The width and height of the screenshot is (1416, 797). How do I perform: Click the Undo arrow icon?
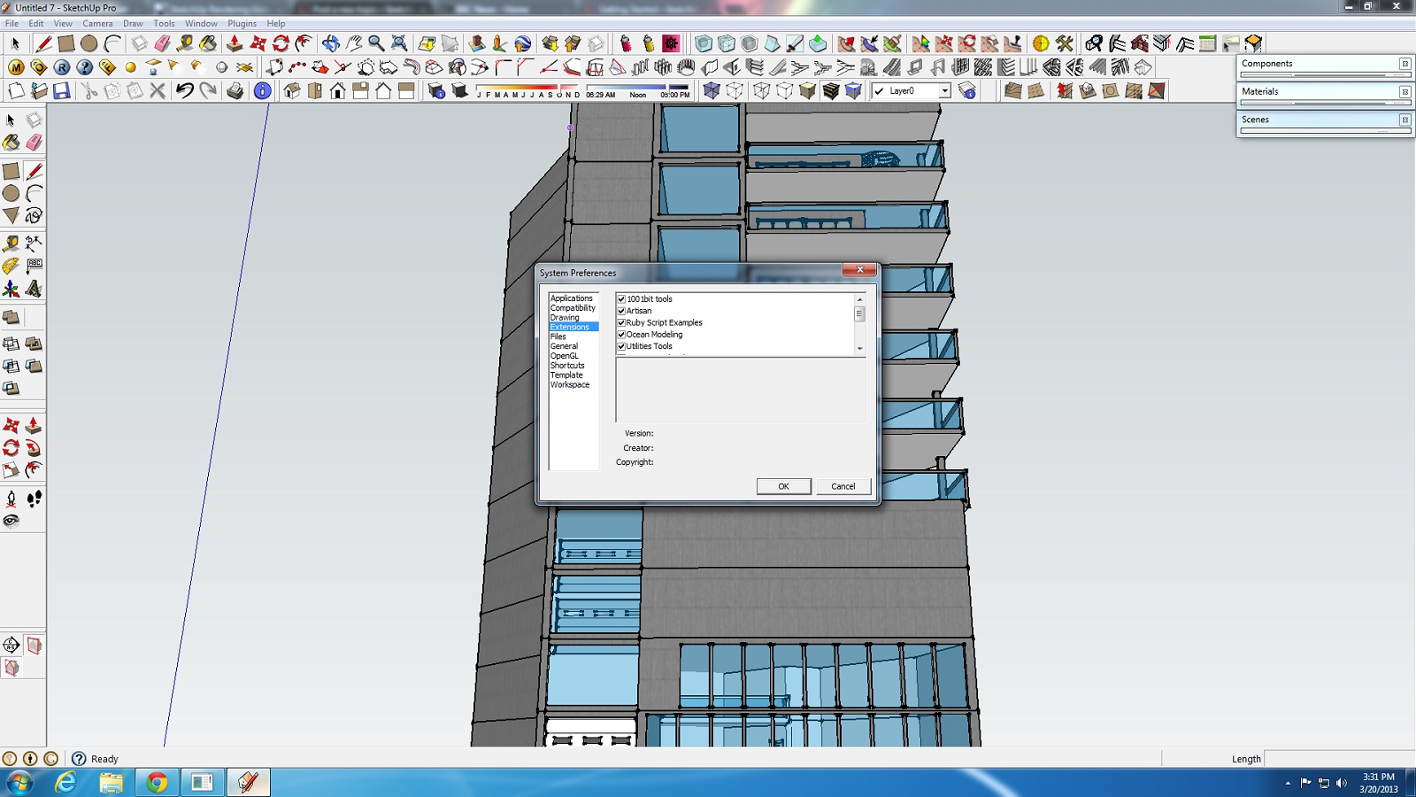pyautogui.click(x=184, y=90)
